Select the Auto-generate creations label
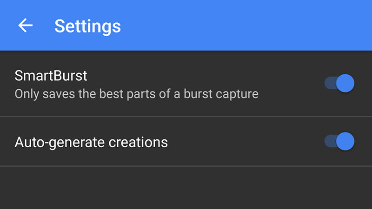The height and width of the screenshot is (209, 372). 91,142
